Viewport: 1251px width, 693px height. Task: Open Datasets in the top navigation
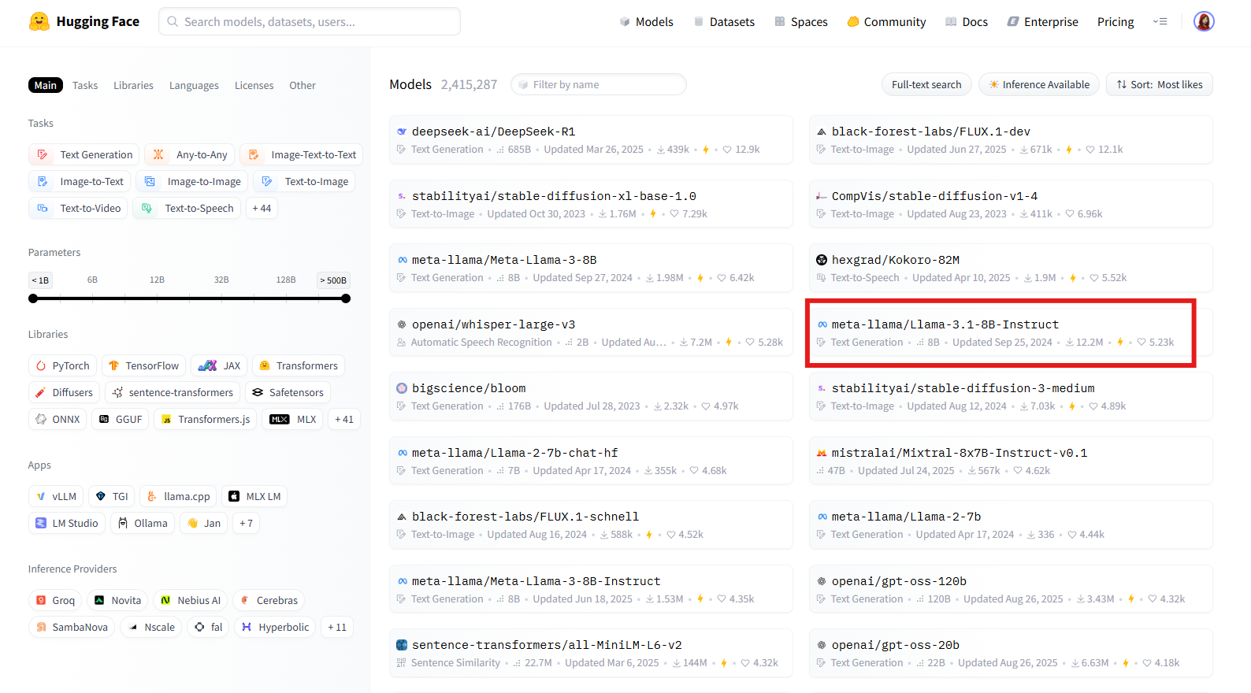point(724,21)
